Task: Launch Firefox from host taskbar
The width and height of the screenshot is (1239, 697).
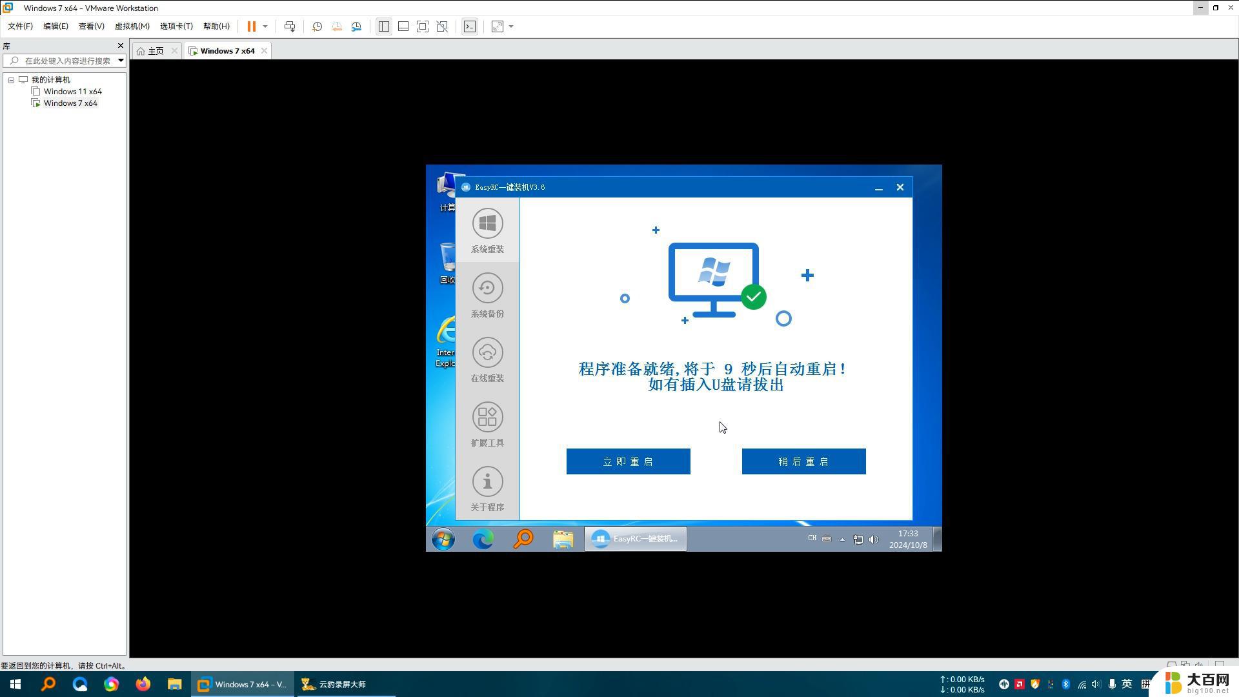Action: coord(143,684)
